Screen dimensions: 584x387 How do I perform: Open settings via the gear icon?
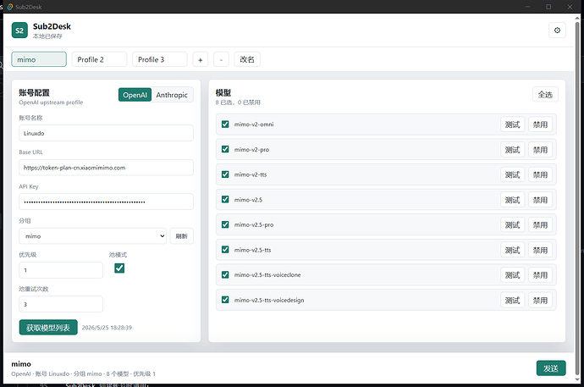tap(557, 30)
